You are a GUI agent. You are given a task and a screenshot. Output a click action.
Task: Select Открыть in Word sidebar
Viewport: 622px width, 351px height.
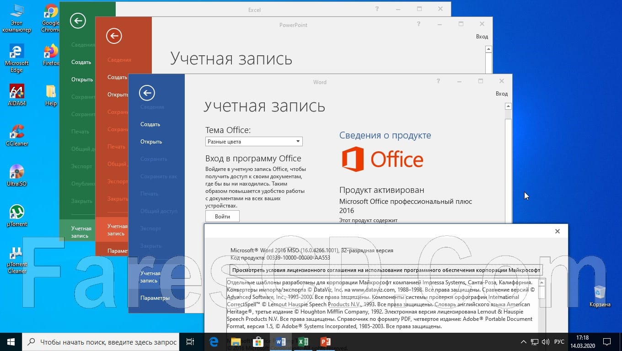click(x=151, y=142)
